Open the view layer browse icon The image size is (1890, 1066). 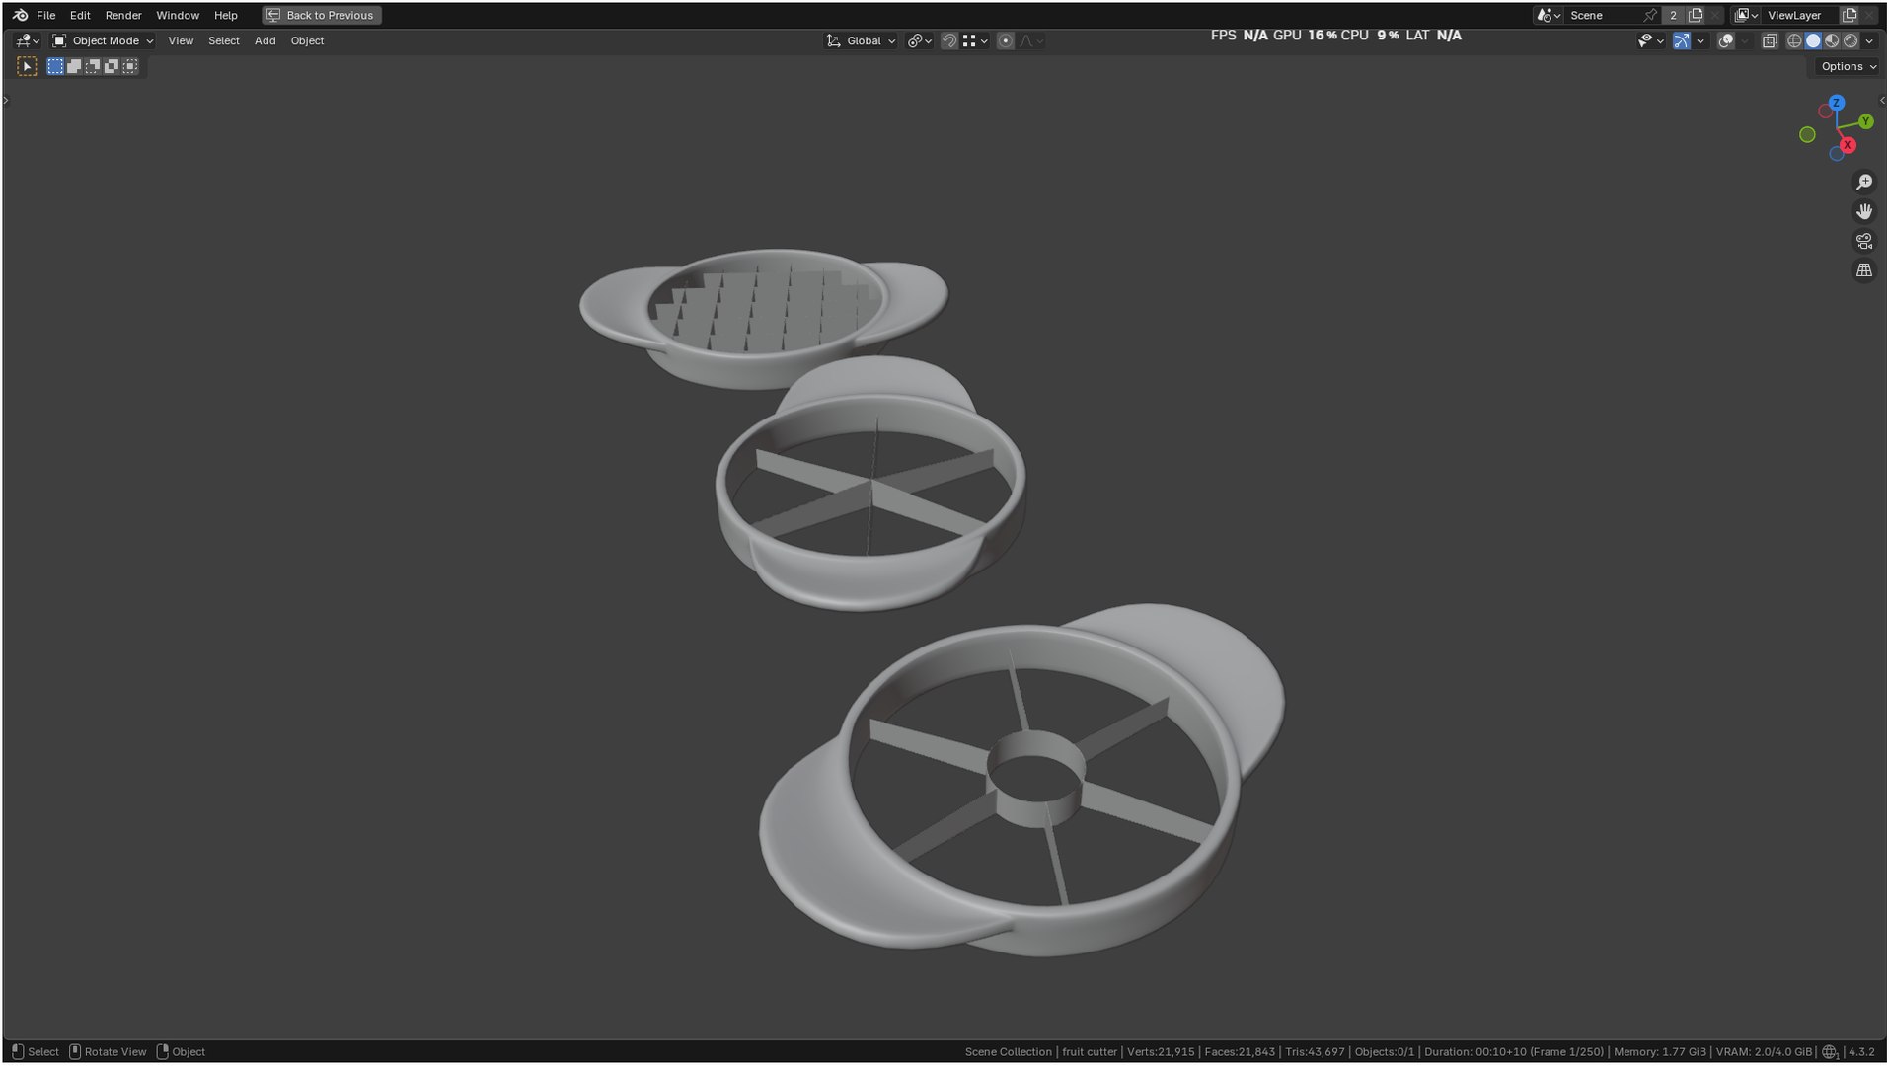1746,15
